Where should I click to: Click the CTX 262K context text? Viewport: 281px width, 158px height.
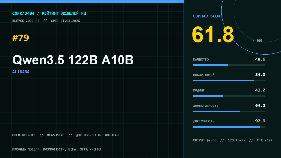(x=265, y=140)
